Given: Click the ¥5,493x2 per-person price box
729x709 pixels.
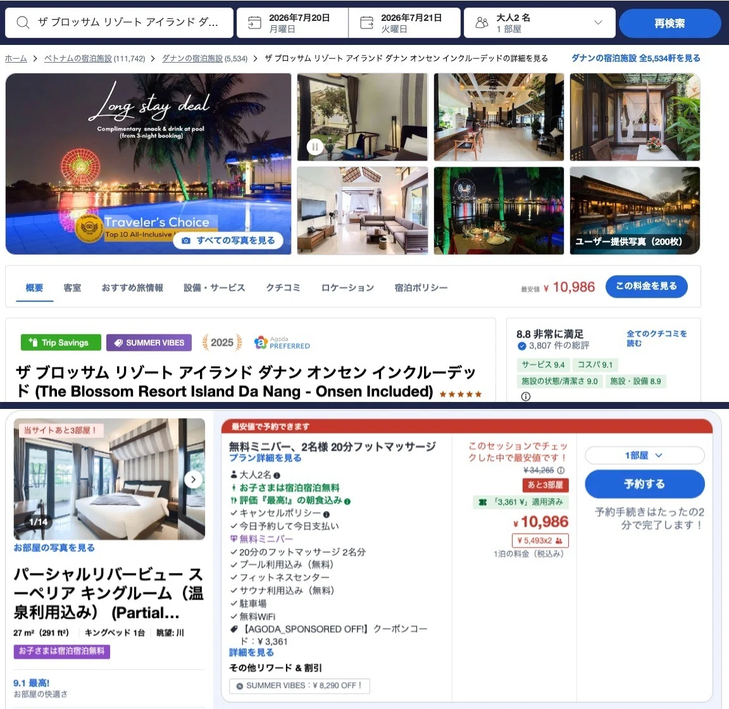Looking at the screenshot, I should pos(540,541).
